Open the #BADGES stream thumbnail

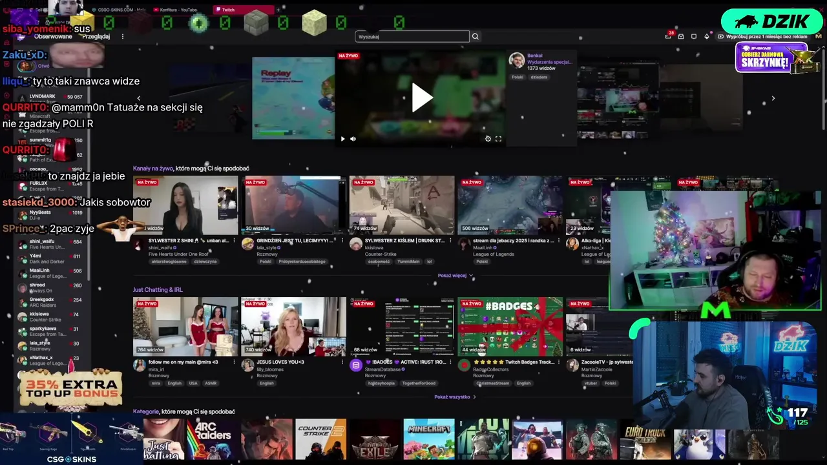pyautogui.click(x=510, y=327)
